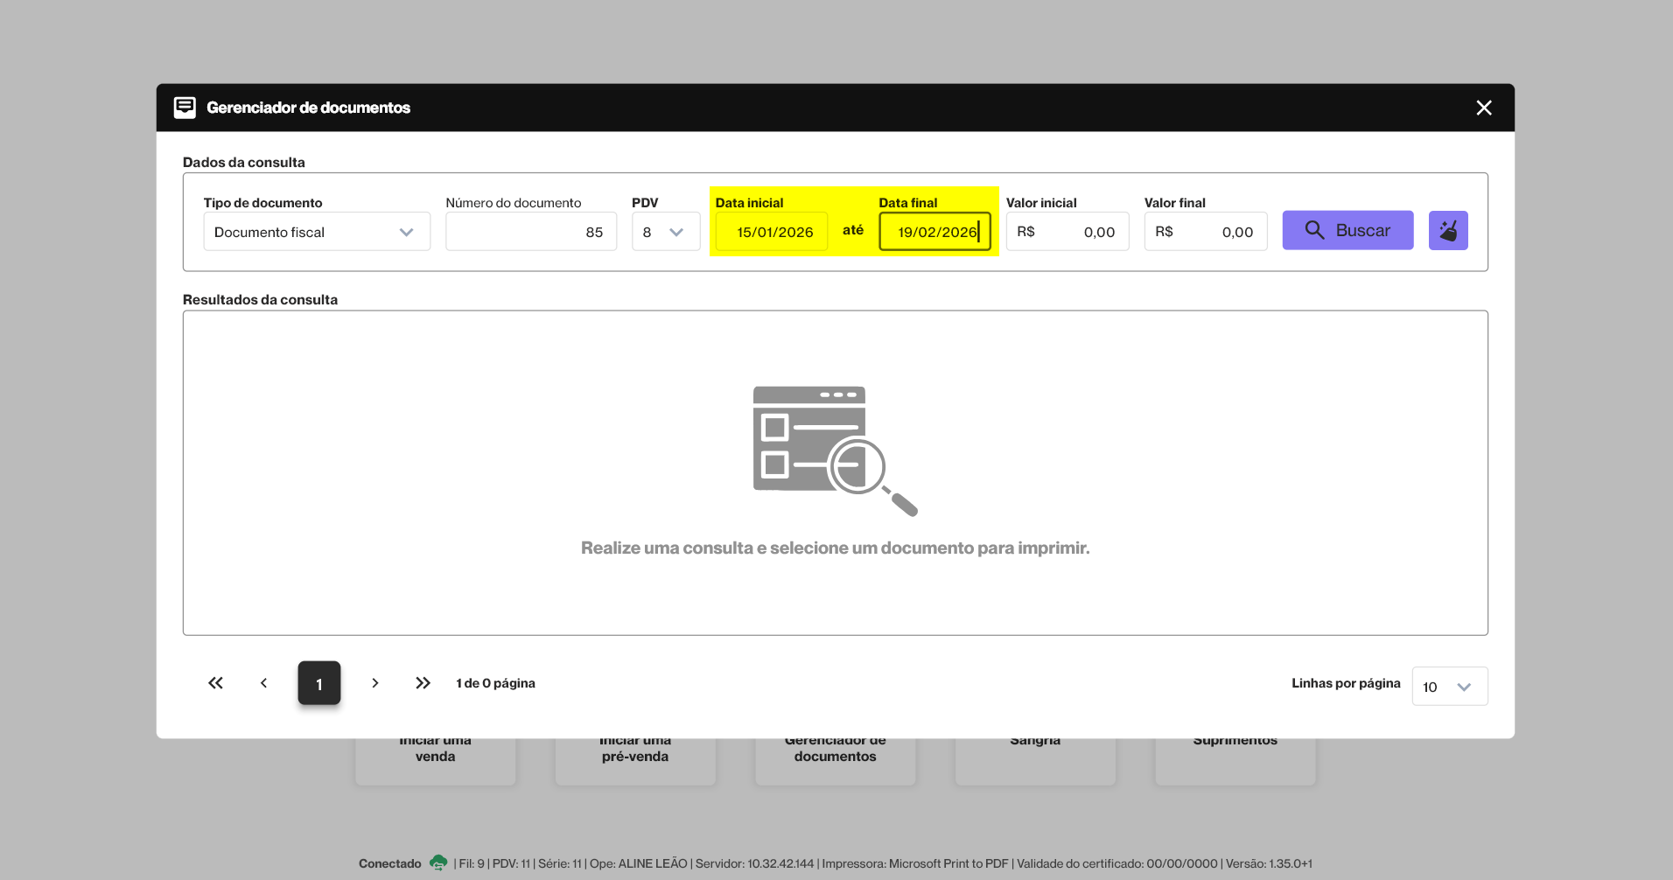This screenshot has height=880, width=1673.
Task: Click the empty results message text
Action: tap(835, 548)
